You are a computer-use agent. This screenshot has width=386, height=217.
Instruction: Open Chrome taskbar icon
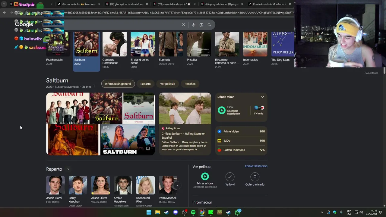point(202,212)
